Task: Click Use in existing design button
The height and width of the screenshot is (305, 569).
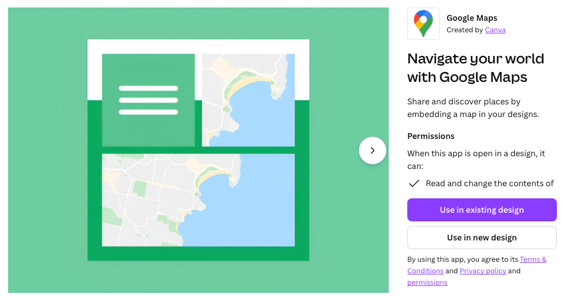Action: pos(482,210)
